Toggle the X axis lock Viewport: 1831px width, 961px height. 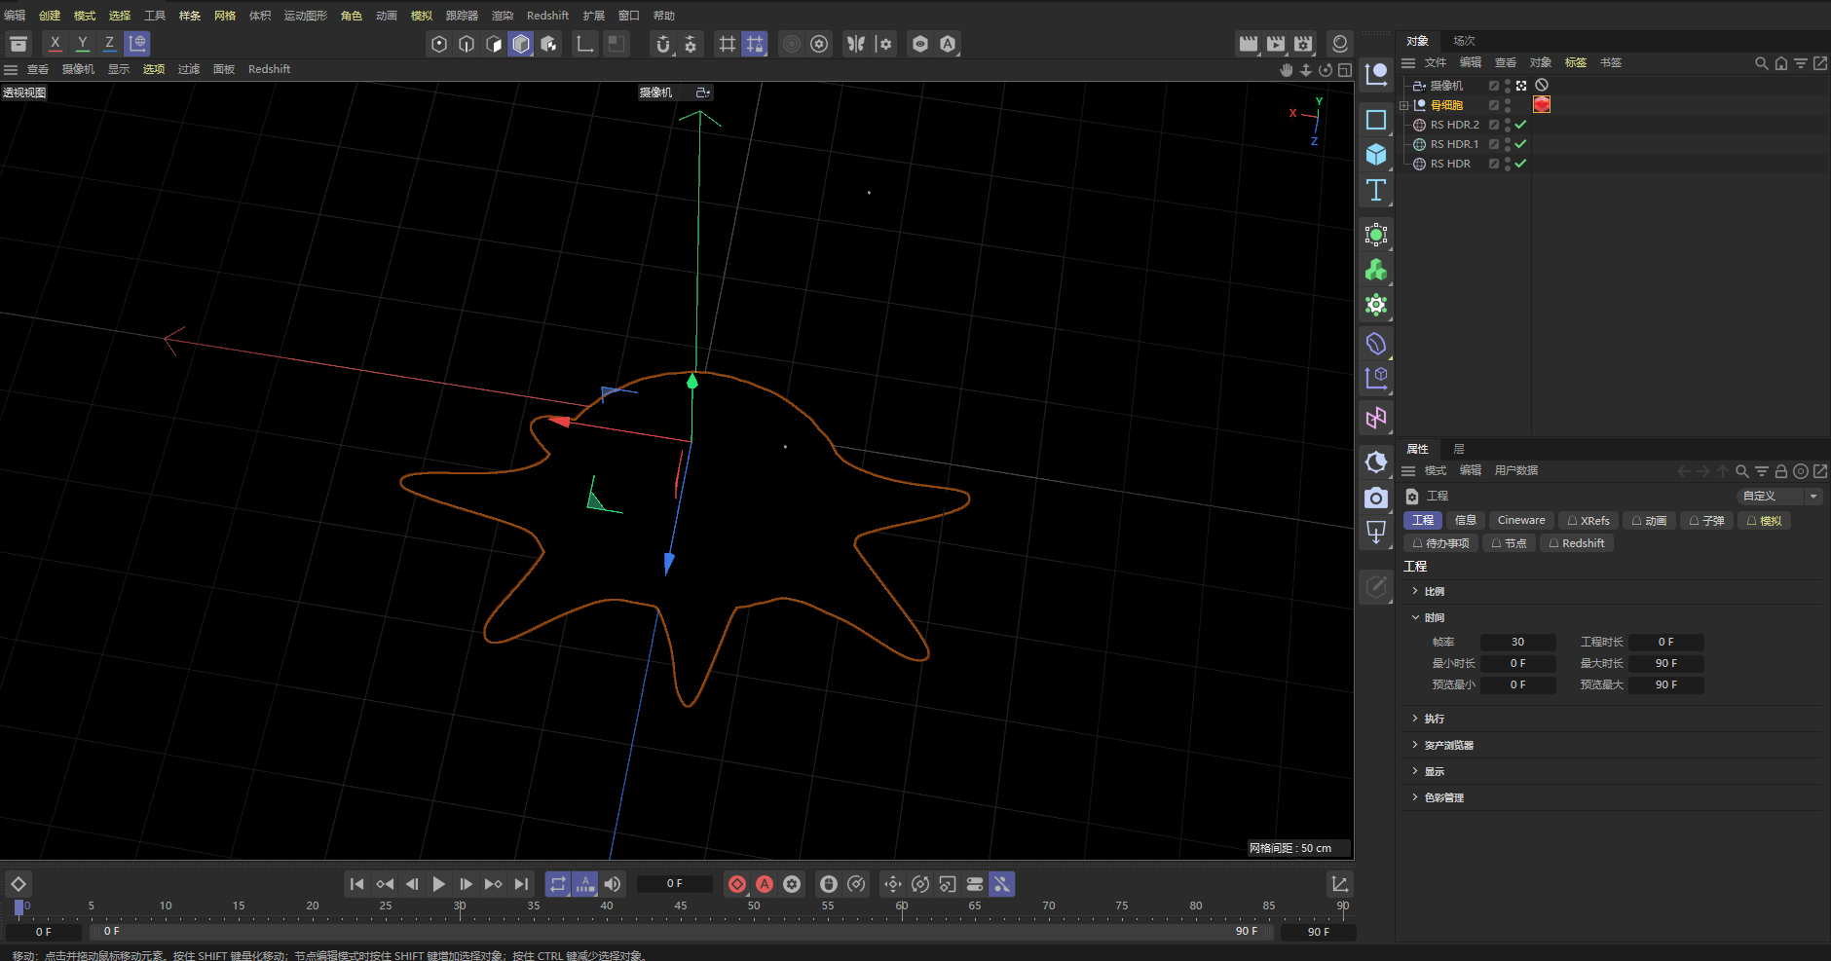56,43
